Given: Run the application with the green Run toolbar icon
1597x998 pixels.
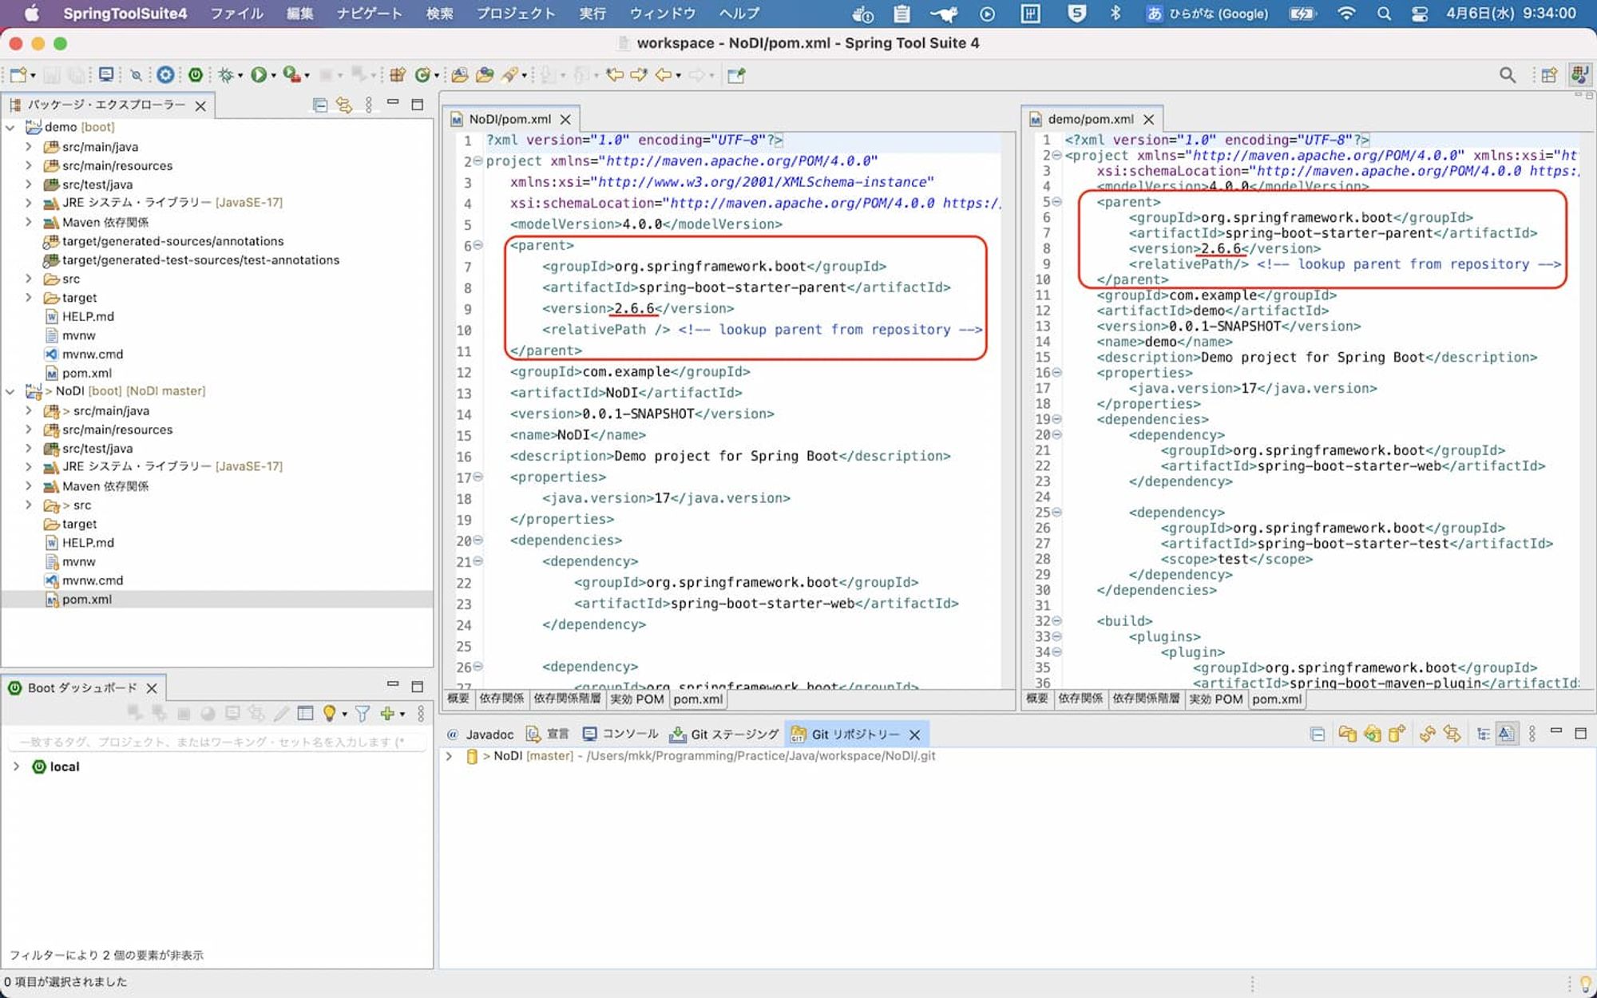Looking at the screenshot, I should tap(258, 74).
